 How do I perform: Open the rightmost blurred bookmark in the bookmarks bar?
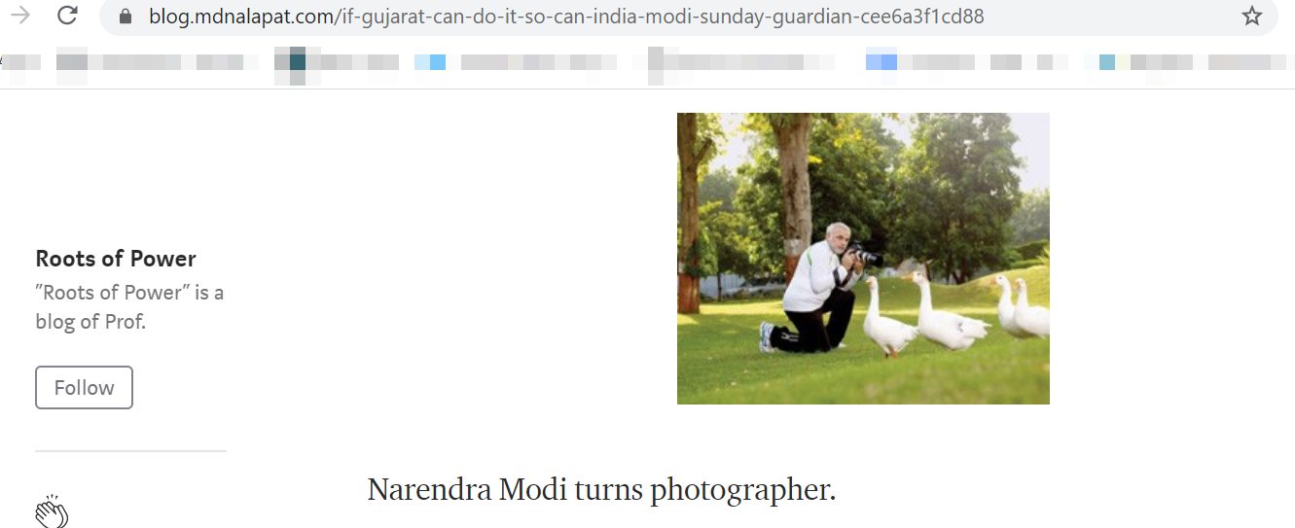(1249, 62)
